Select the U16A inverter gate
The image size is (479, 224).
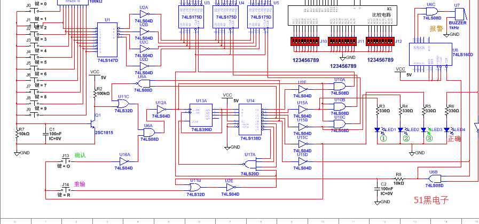coord(124,161)
